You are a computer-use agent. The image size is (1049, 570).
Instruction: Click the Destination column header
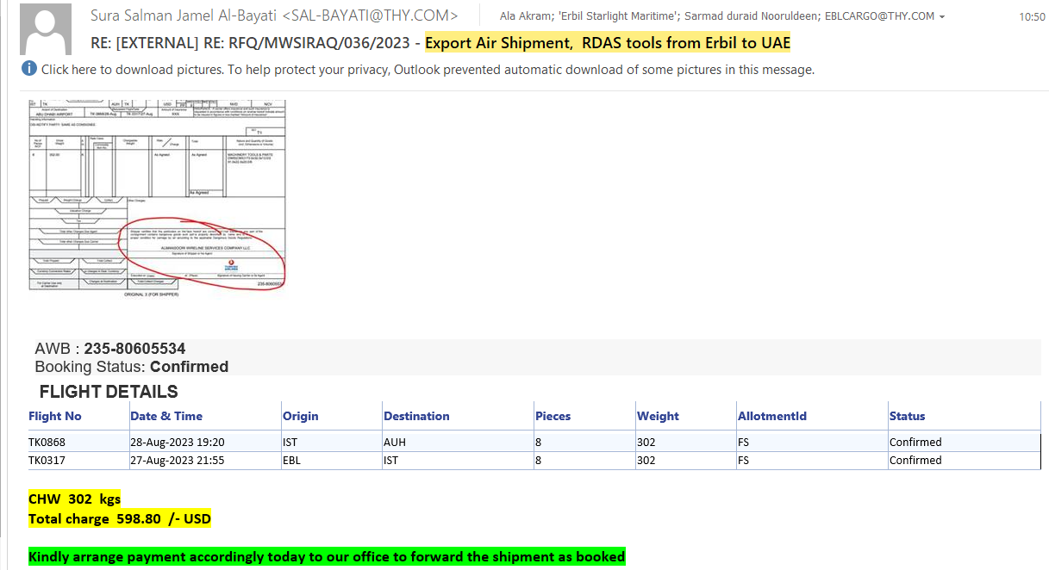coord(416,416)
